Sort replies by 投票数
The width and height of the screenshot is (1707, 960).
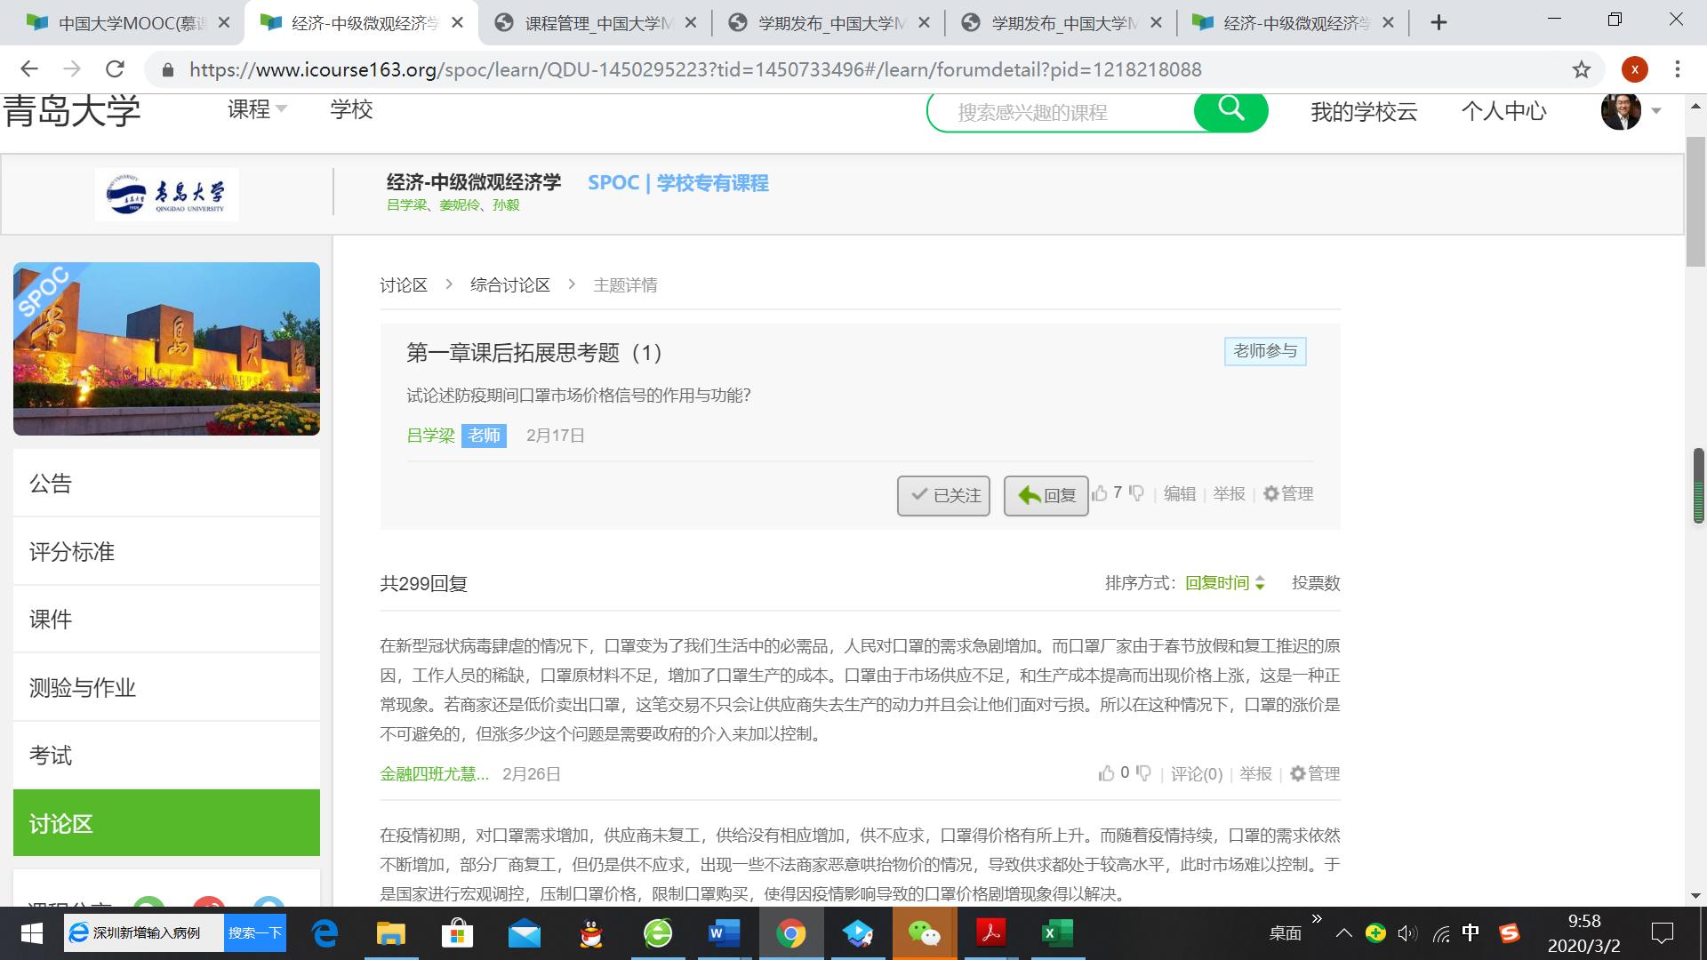(1315, 583)
